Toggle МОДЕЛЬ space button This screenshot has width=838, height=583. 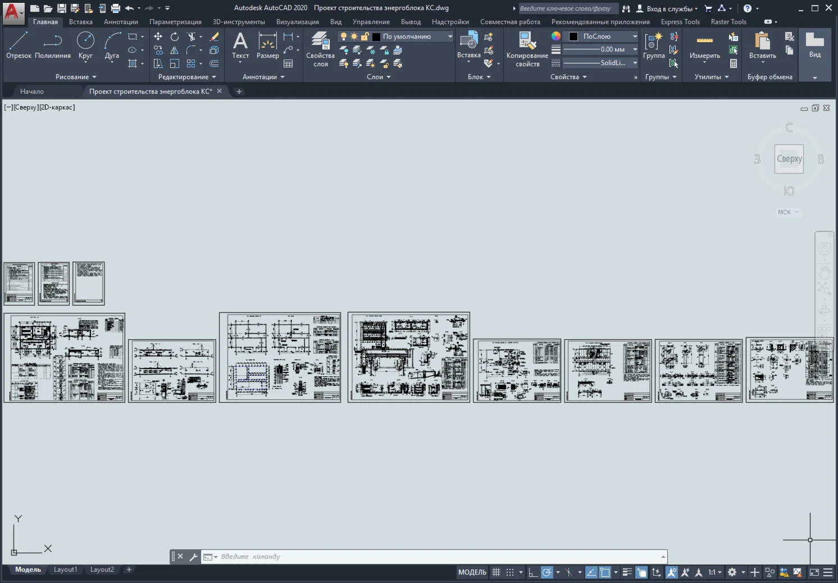472,572
